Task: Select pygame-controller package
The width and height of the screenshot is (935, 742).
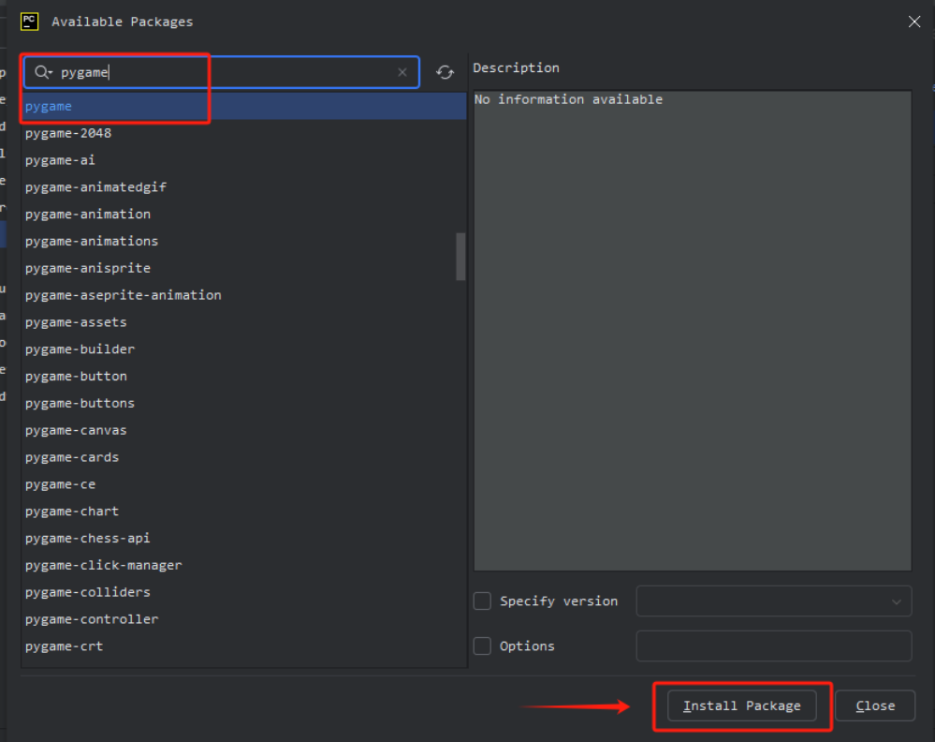Action: click(x=244, y=619)
